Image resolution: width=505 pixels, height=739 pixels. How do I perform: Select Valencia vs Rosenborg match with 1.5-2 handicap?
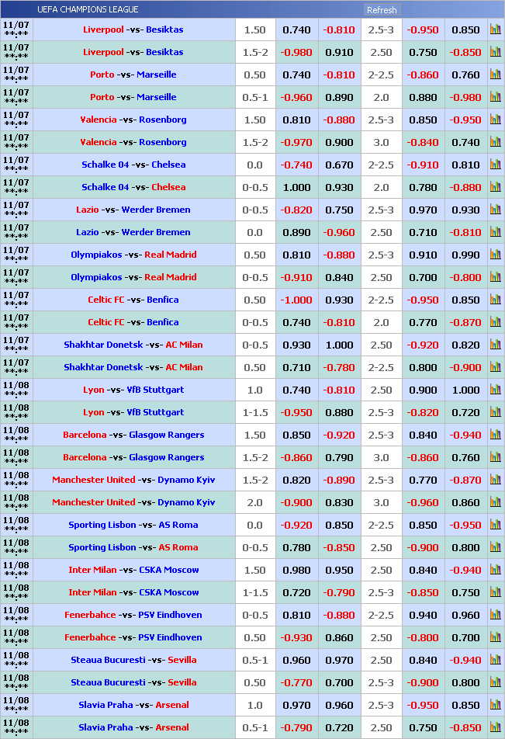coord(133,143)
